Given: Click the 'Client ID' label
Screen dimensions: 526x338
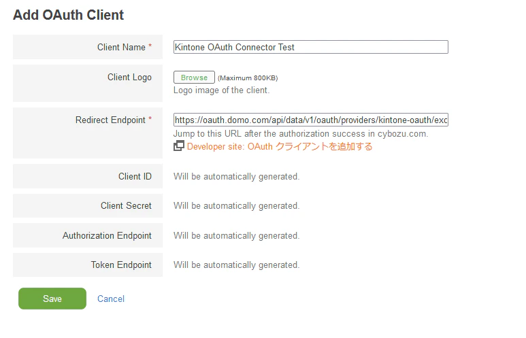Looking at the screenshot, I should [135, 176].
